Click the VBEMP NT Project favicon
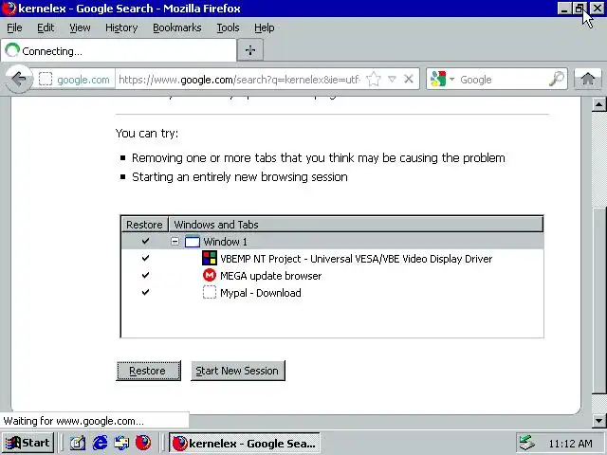This screenshot has width=607, height=455. click(x=210, y=258)
